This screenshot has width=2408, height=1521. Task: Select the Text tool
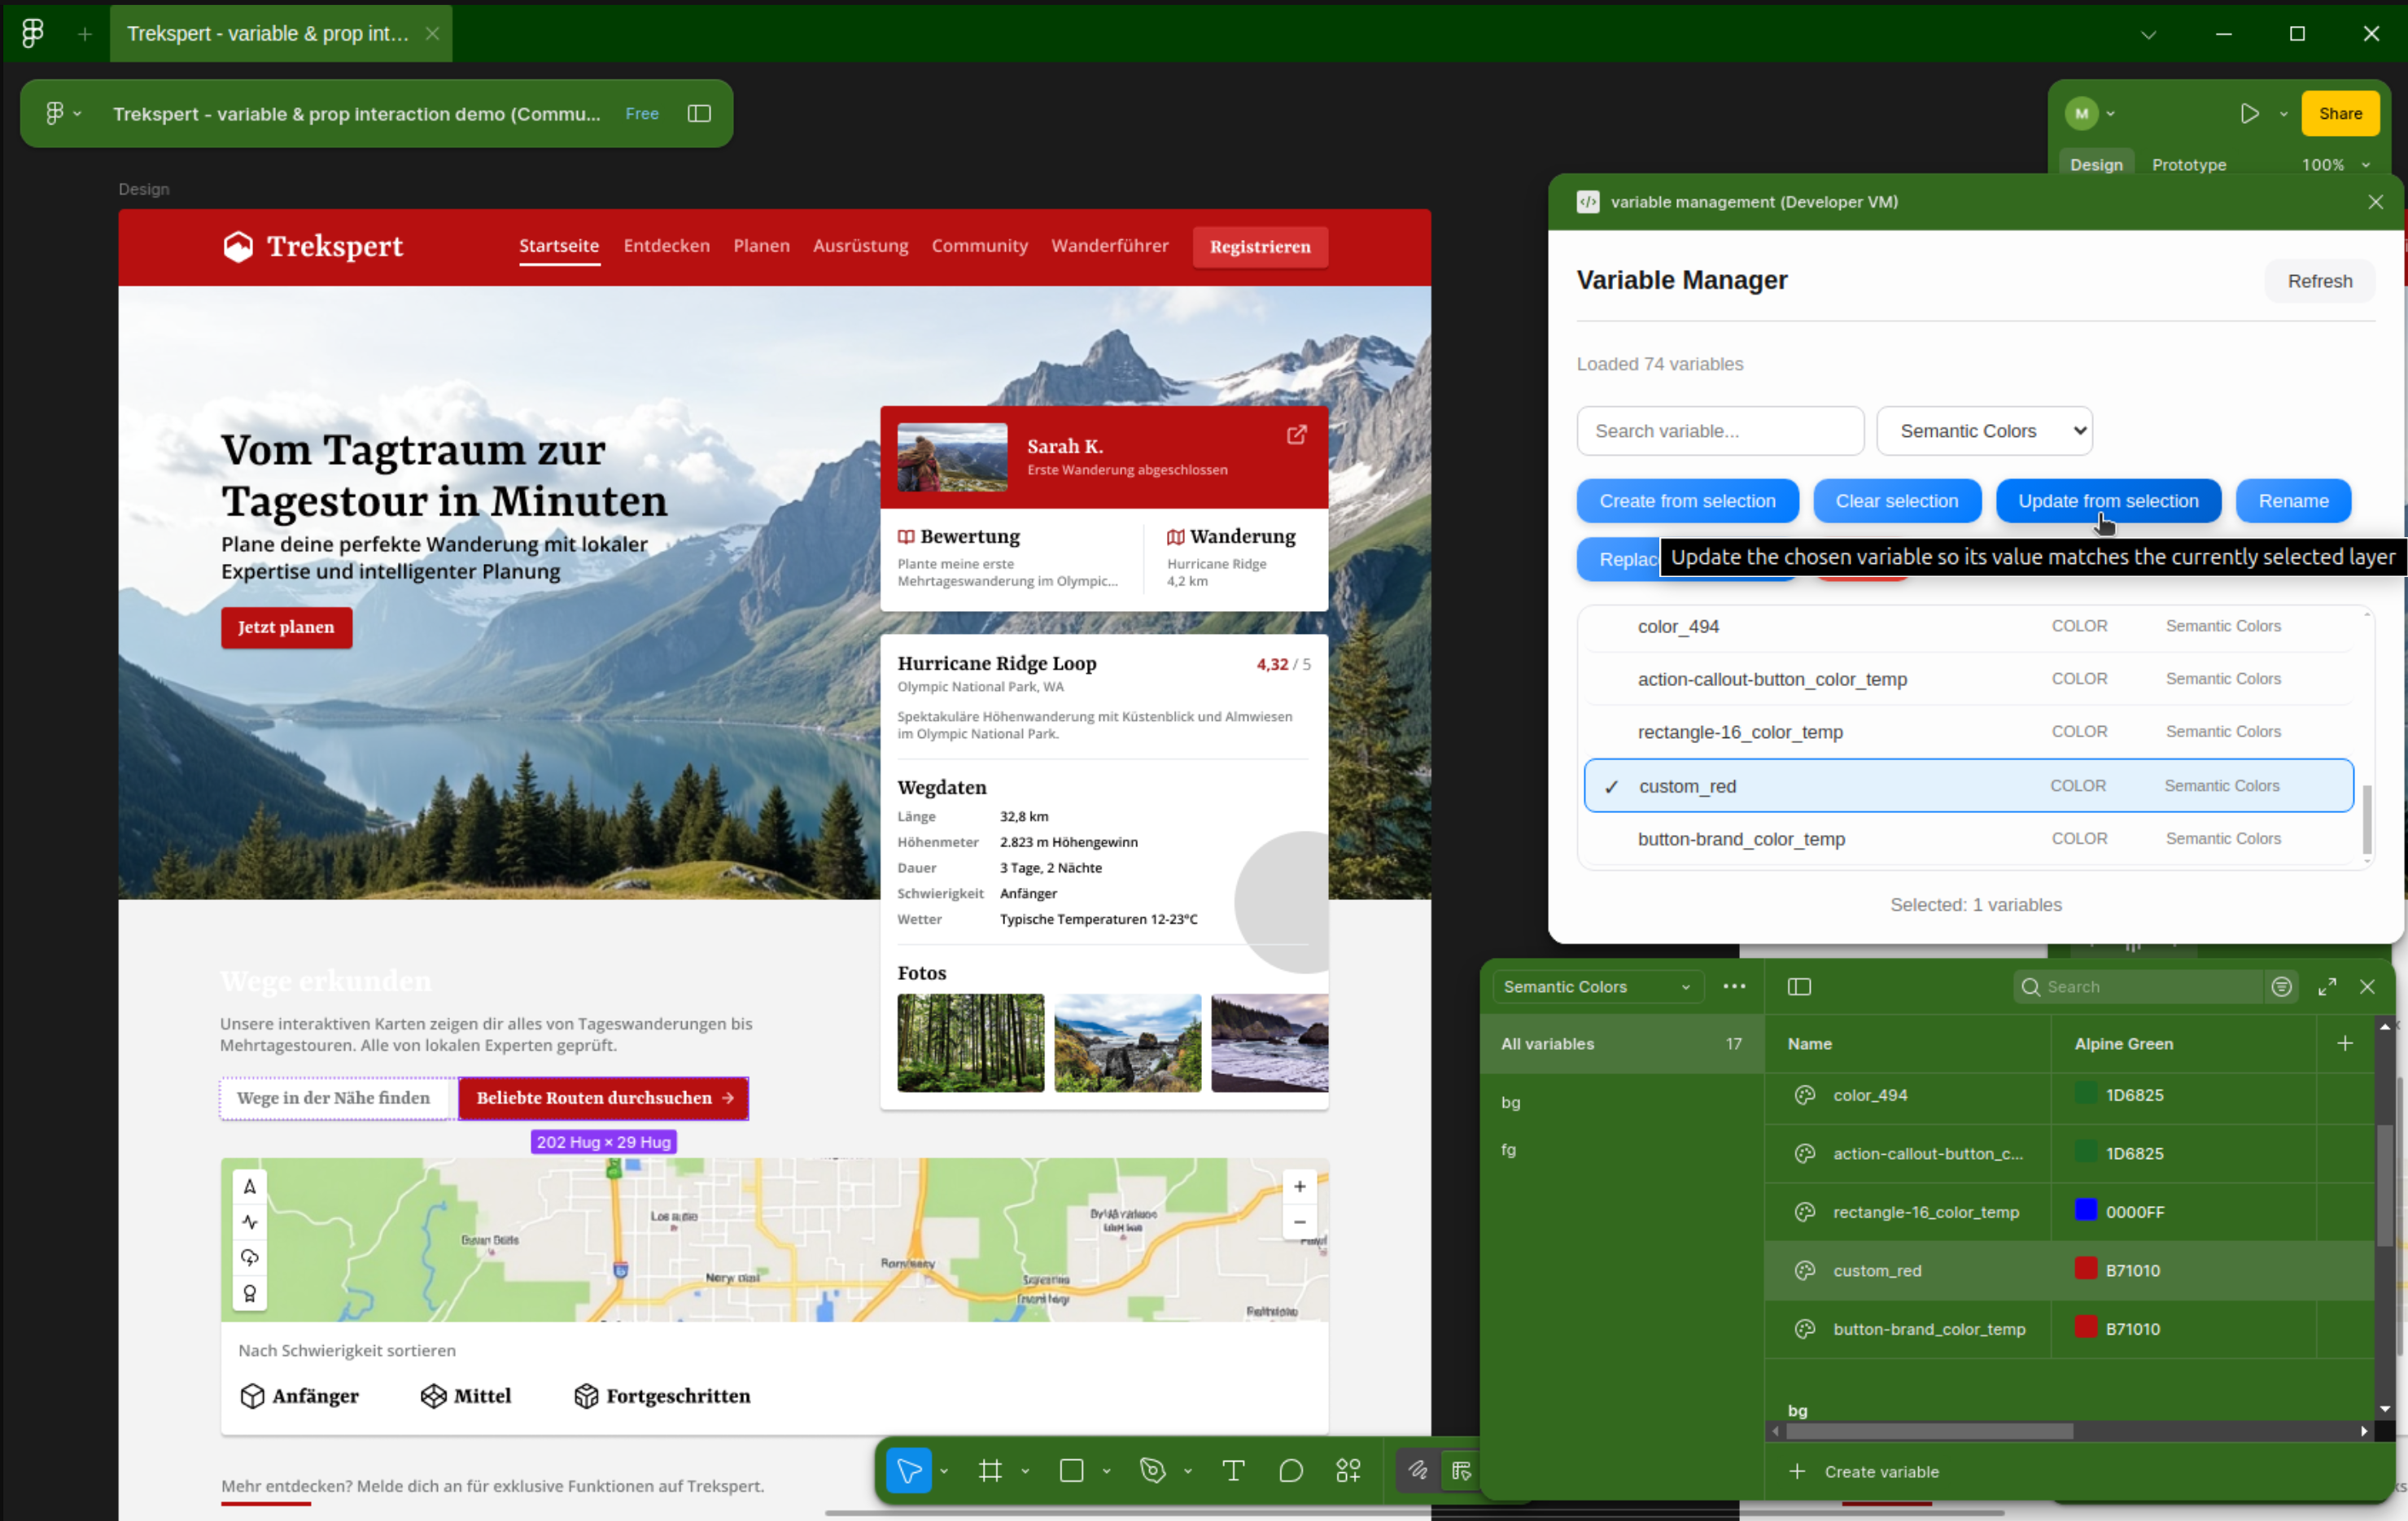pos(1233,1470)
